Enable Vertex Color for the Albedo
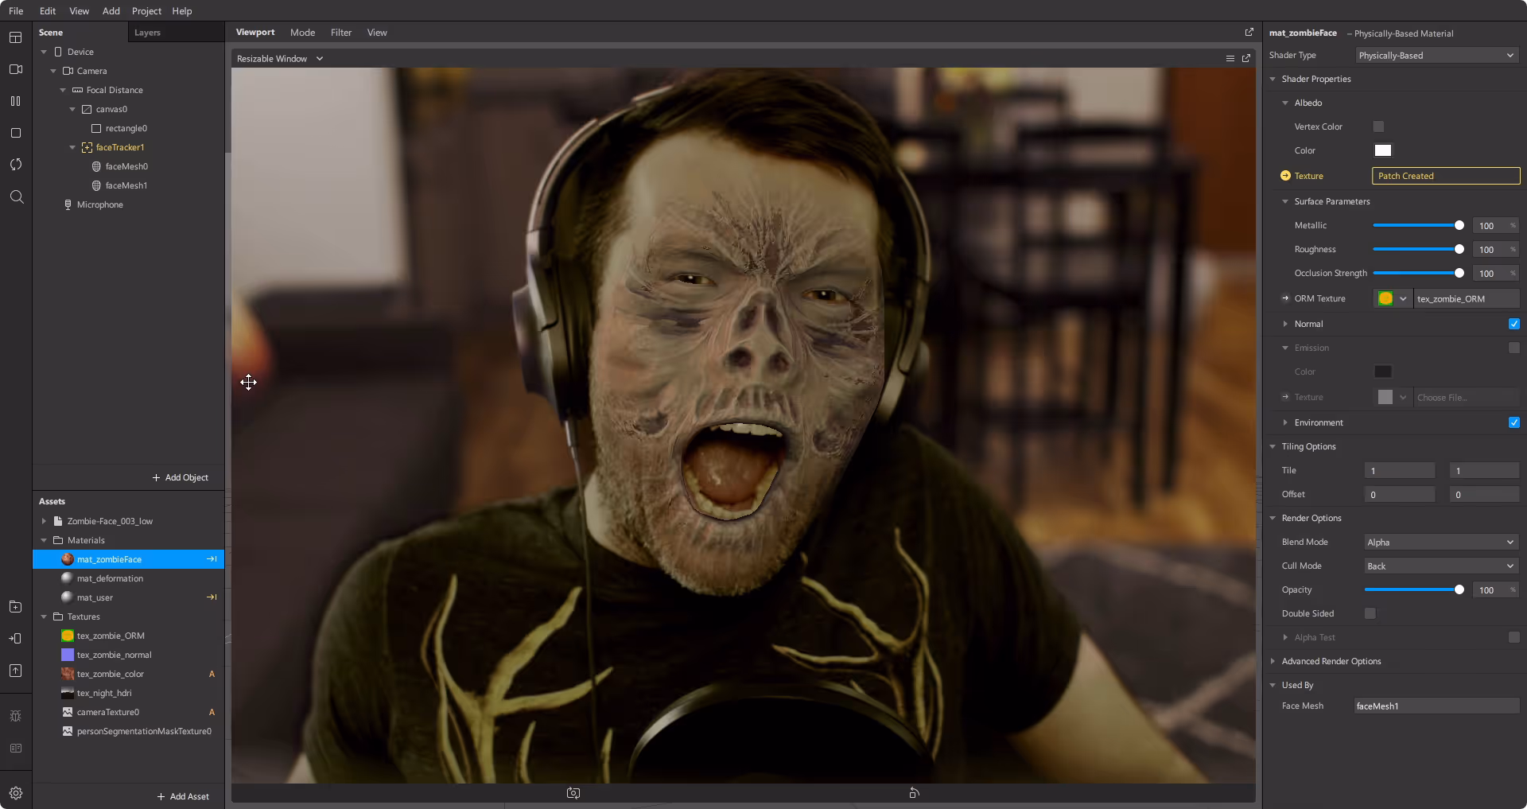Viewport: 1527px width, 809px height. point(1377,126)
